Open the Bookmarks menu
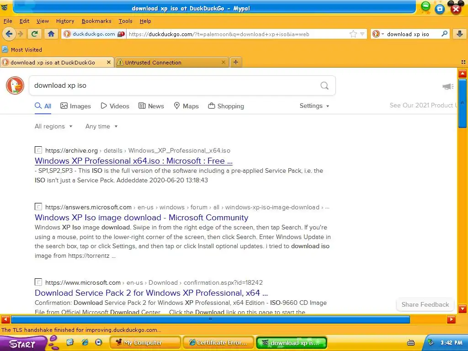Screen dimensions: 468x351 [x=96, y=21]
